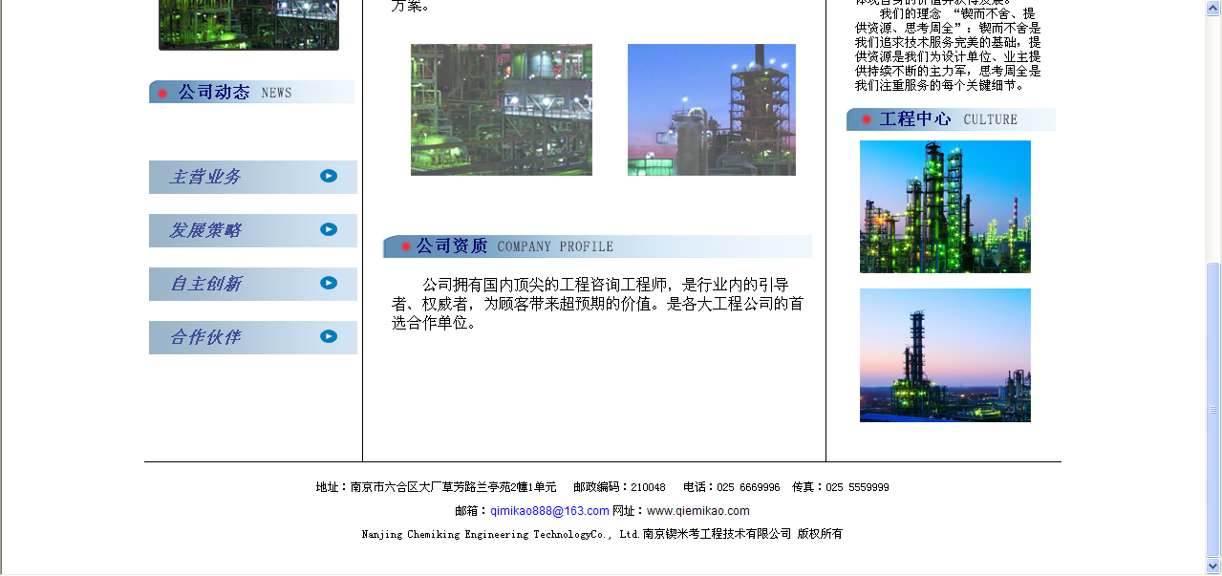Go to the 自主创新 section
Image resolution: width=1222 pixels, height=576 pixels.
pyautogui.click(x=205, y=284)
